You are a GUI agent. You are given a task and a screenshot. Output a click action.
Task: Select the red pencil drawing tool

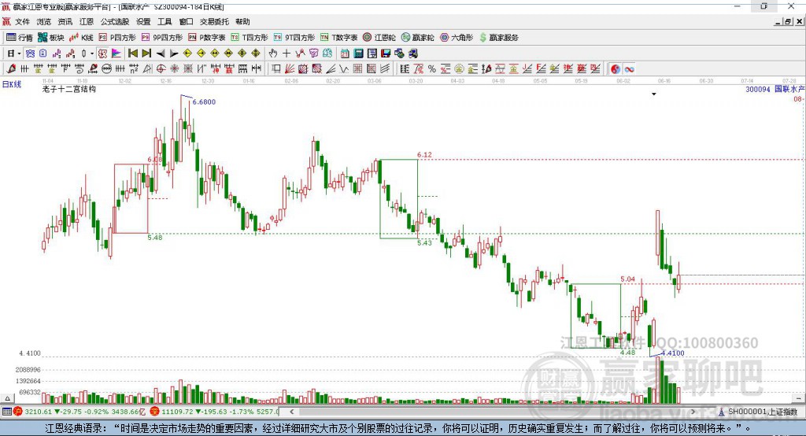(x=11, y=69)
